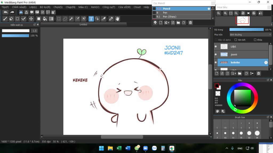Viewport: 273px width, 153px height.
Task: Select the Hand tool
Action: [x=118, y=19]
